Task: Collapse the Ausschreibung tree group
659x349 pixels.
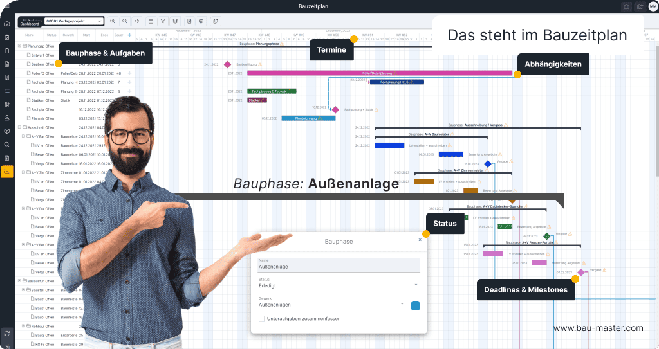Action: (19, 127)
